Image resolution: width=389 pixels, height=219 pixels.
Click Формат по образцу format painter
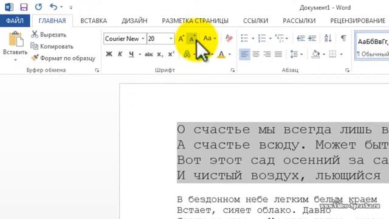click(x=63, y=58)
